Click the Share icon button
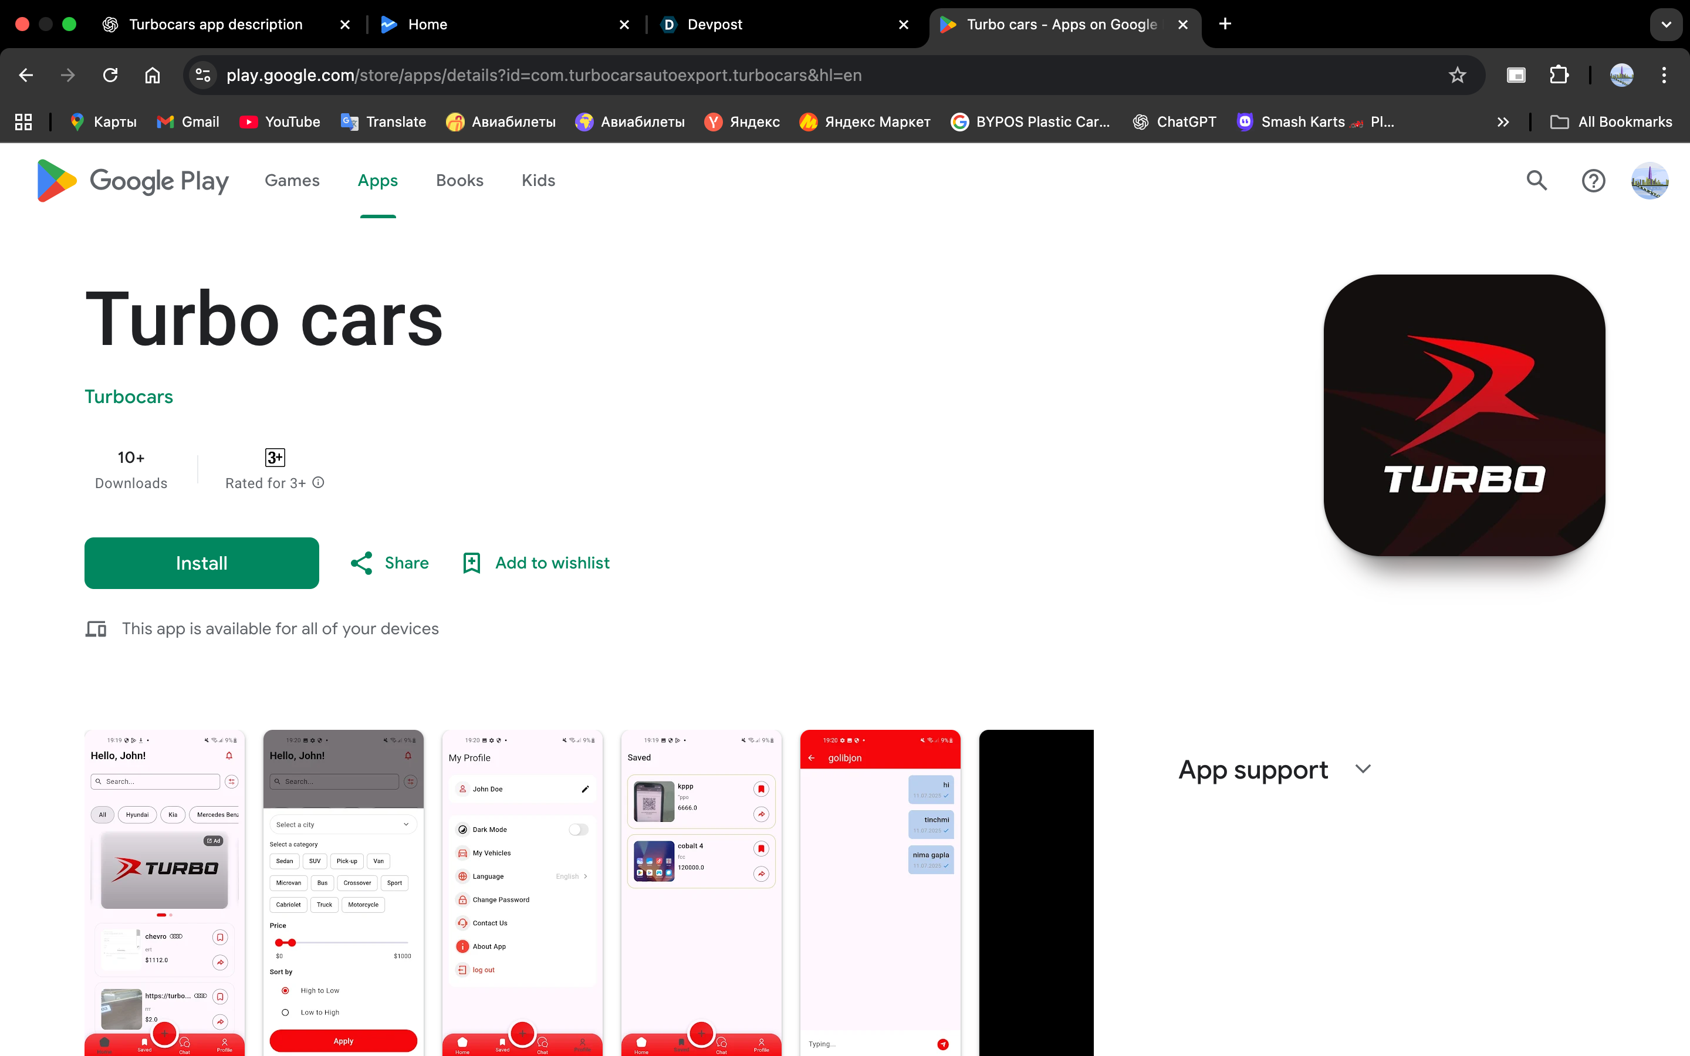This screenshot has width=1690, height=1056. coord(361,563)
